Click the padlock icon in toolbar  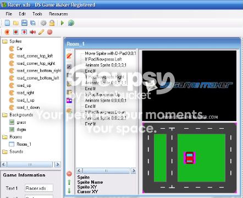52,23
